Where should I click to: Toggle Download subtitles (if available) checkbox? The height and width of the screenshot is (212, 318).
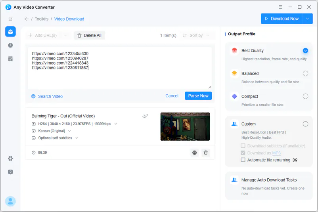click(x=243, y=146)
